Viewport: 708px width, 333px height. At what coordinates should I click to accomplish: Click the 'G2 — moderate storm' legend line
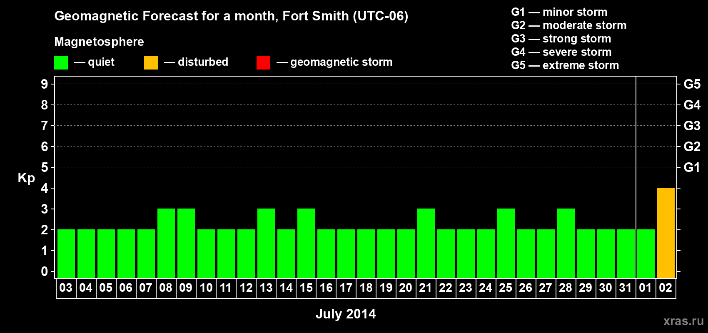point(569,25)
